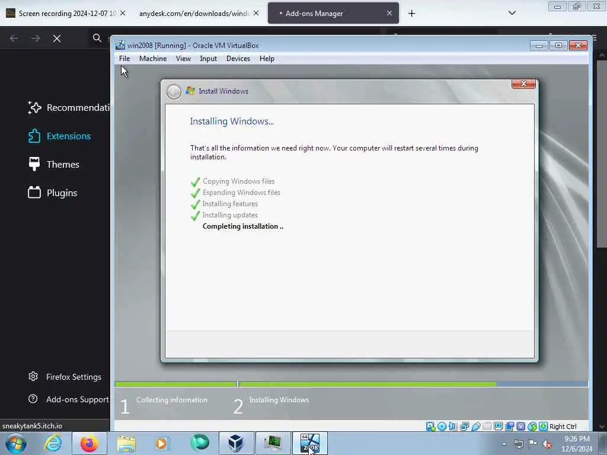Viewport: 607px width, 455px height.
Task: Click the recording indicator in VirtualBox status bar
Action: click(x=509, y=427)
